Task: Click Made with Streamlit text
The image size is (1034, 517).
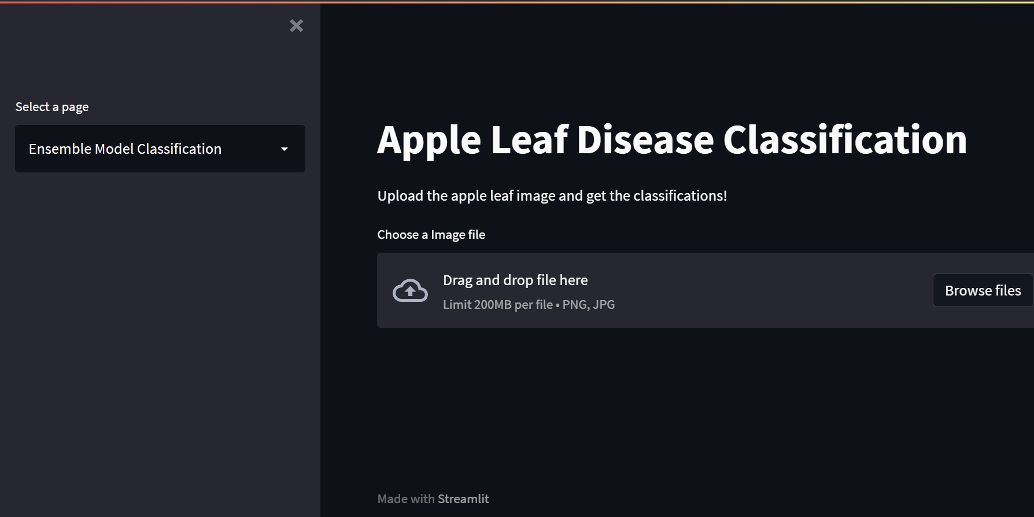Action: (433, 498)
